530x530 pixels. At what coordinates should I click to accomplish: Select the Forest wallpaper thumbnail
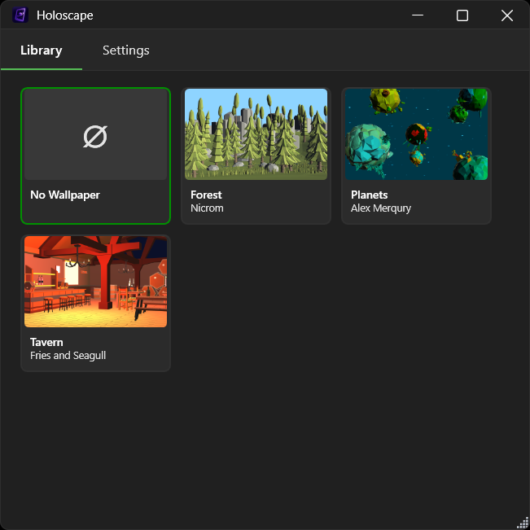[256, 134]
